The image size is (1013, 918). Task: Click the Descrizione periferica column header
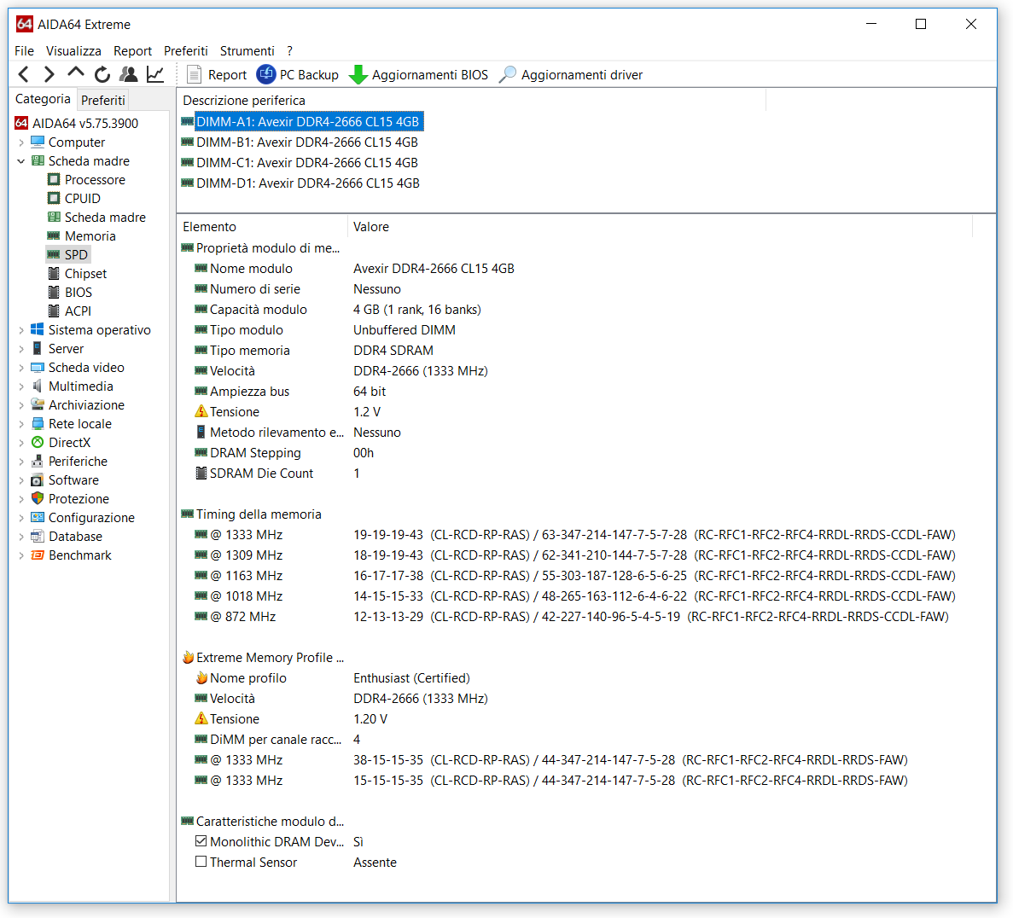click(472, 101)
